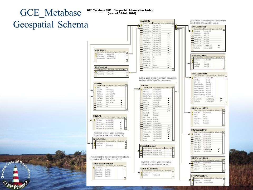Click the SiteCode key icon in SiteCoordsDMS

192,134
